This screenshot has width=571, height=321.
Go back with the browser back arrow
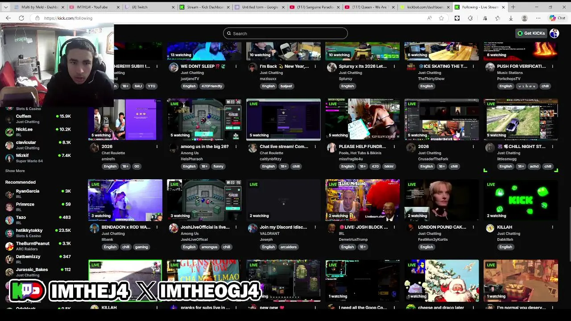8,18
